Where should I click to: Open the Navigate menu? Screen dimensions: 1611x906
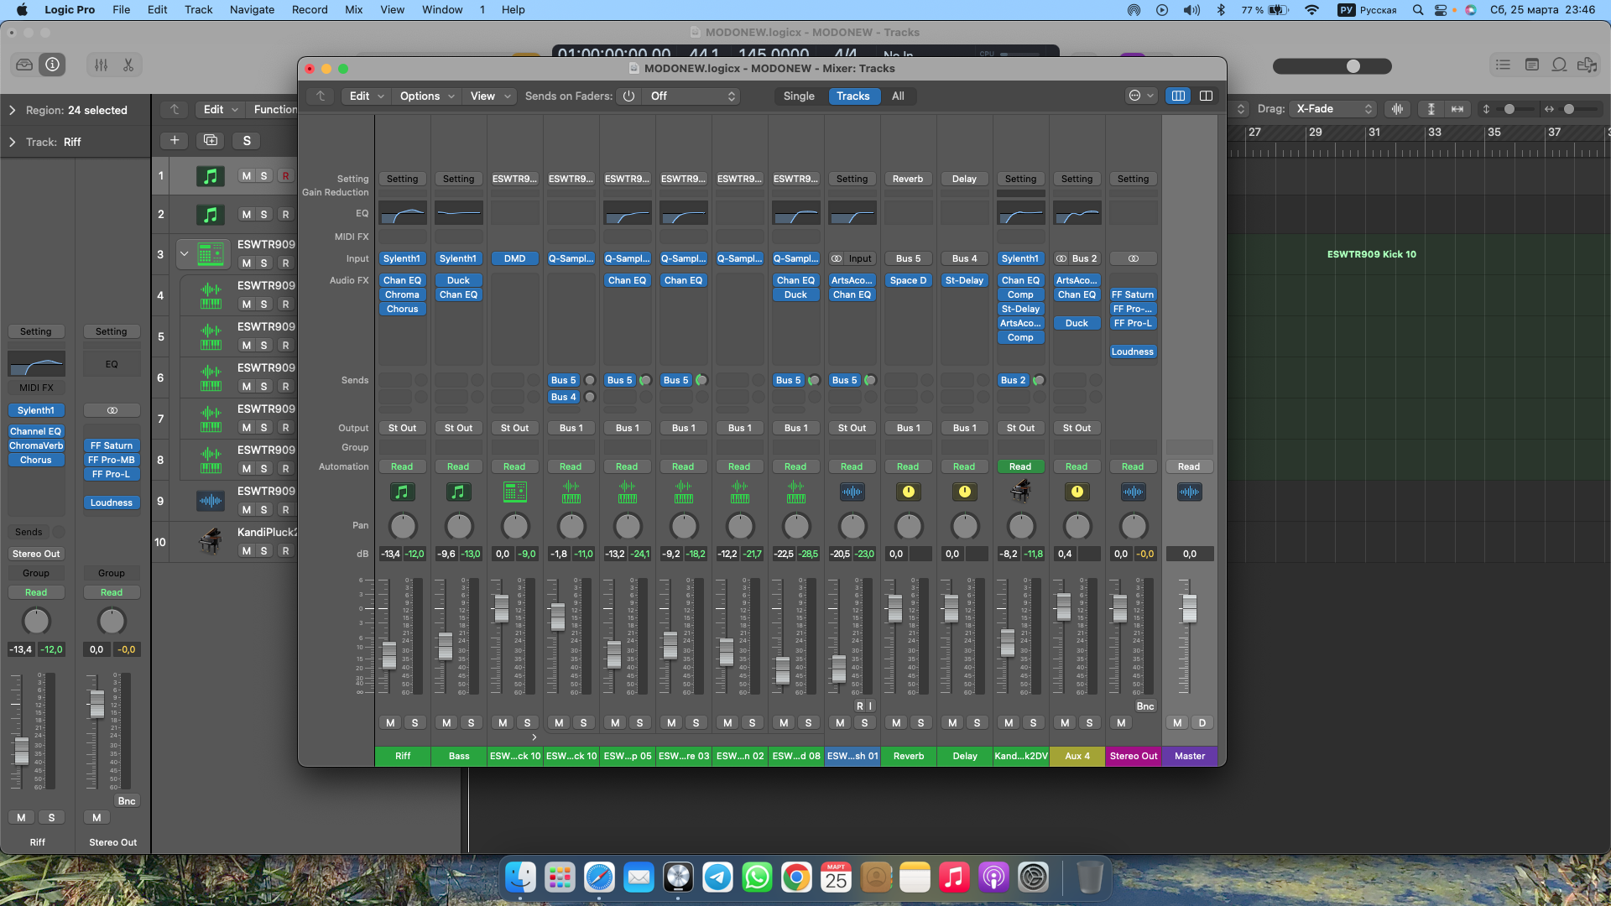point(252,9)
